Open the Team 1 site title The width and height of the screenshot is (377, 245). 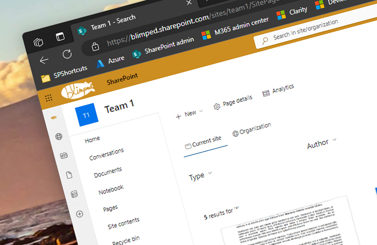(x=119, y=106)
